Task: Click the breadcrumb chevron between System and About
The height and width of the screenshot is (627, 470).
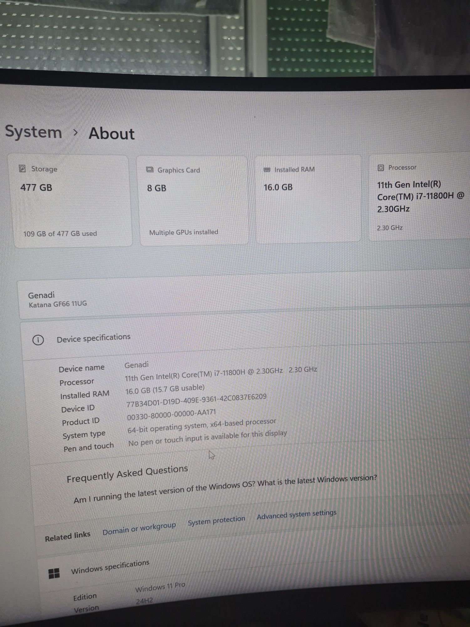Action: point(75,133)
